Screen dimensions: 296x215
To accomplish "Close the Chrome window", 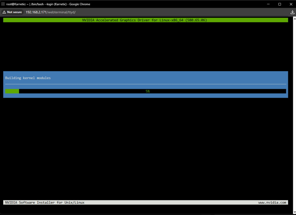I will pyautogui.click(x=291, y=4).
